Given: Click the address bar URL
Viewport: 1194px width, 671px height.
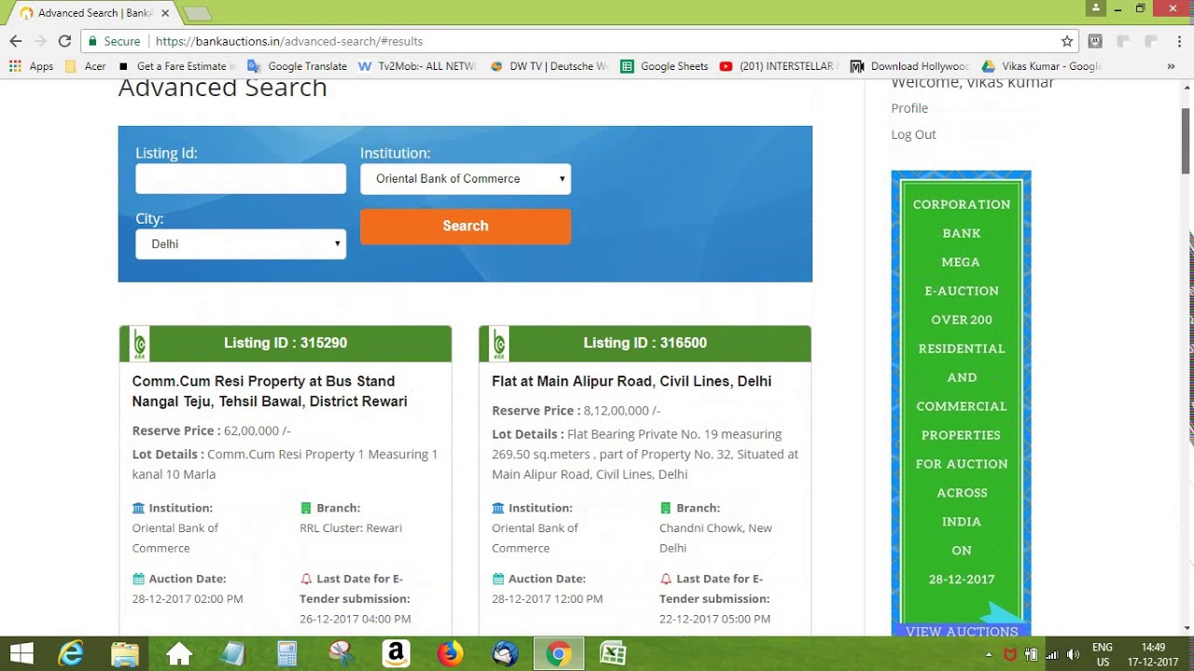Looking at the screenshot, I should [289, 41].
